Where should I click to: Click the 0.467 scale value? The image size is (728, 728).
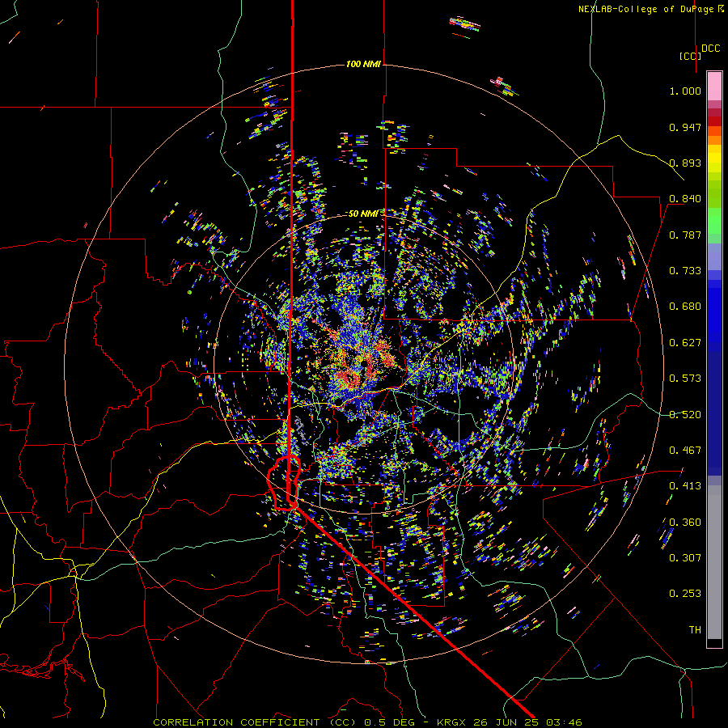tap(685, 451)
